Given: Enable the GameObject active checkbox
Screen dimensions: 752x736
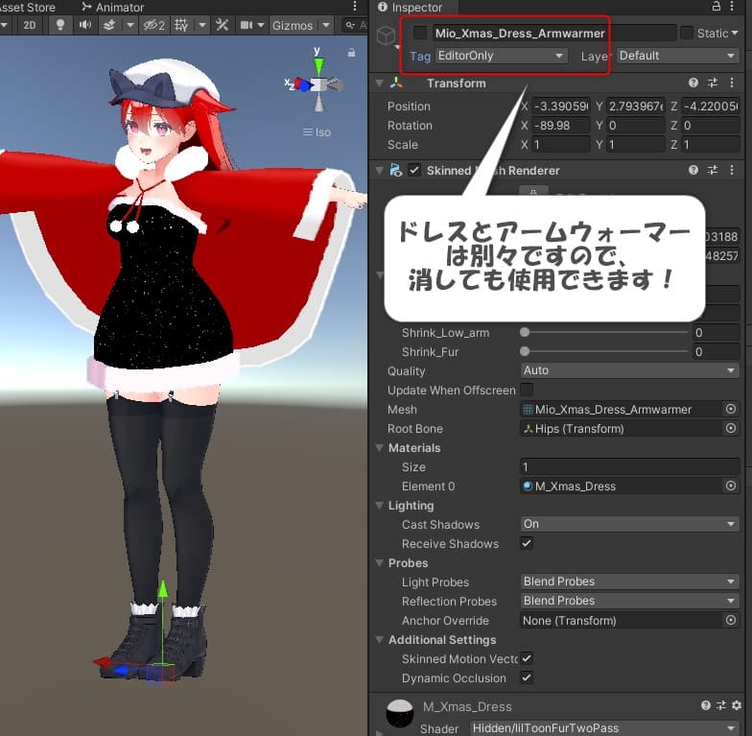Looking at the screenshot, I should click(420, 33).
